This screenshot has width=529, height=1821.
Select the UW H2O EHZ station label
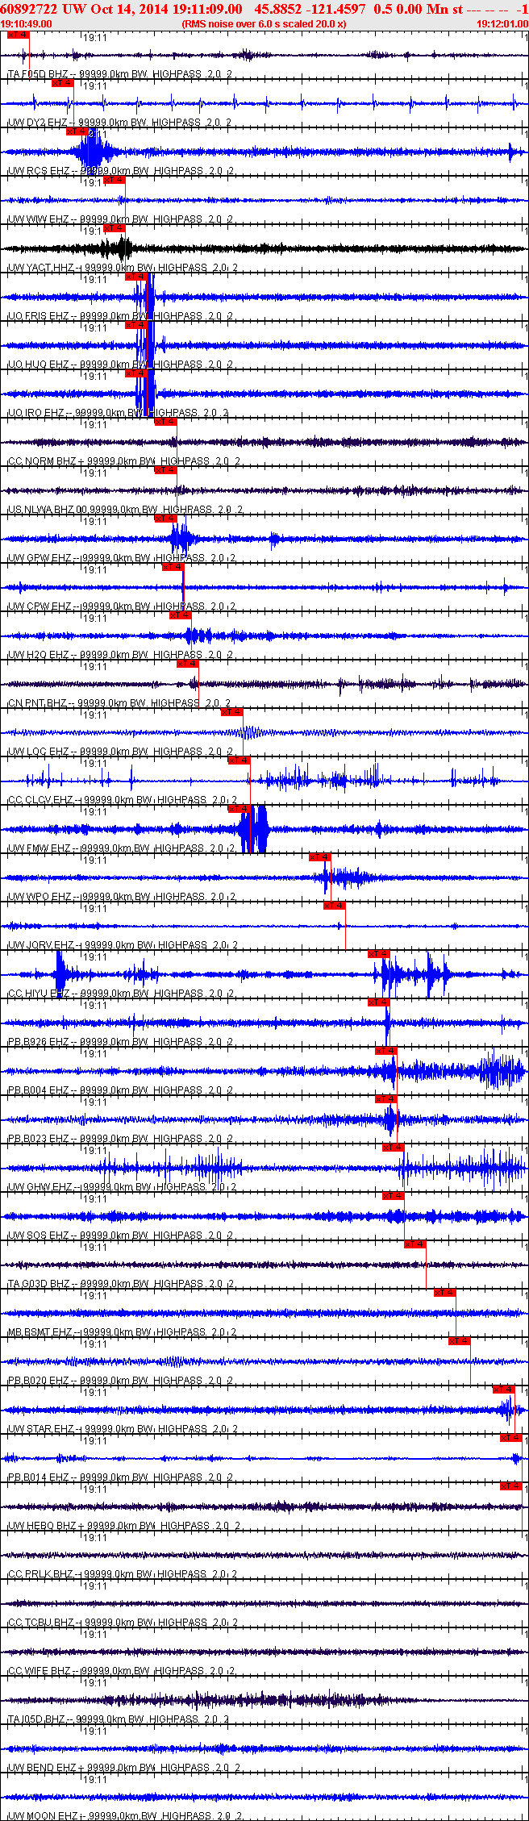coord(119,655)
